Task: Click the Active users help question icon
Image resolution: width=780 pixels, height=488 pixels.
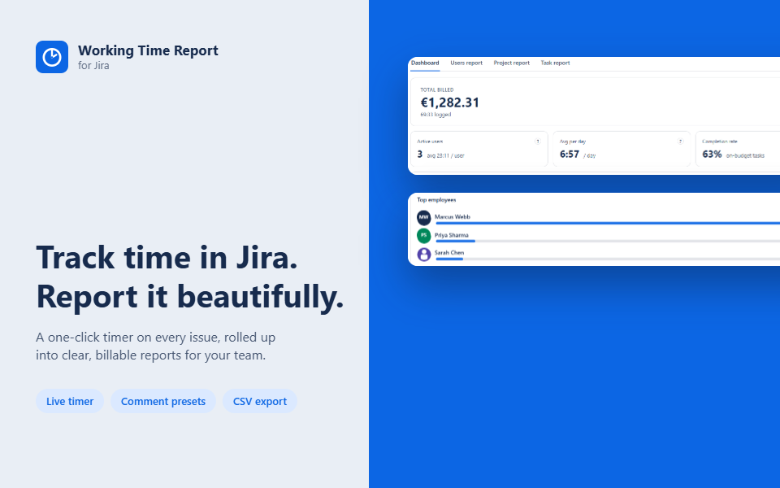Action: 538,142
